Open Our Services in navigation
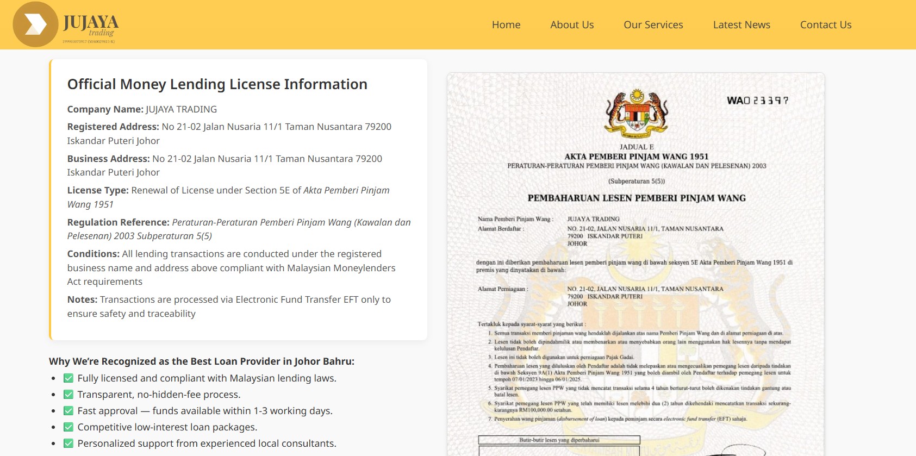This screenshot has height=456, width=916. click(x=653, y=24)
